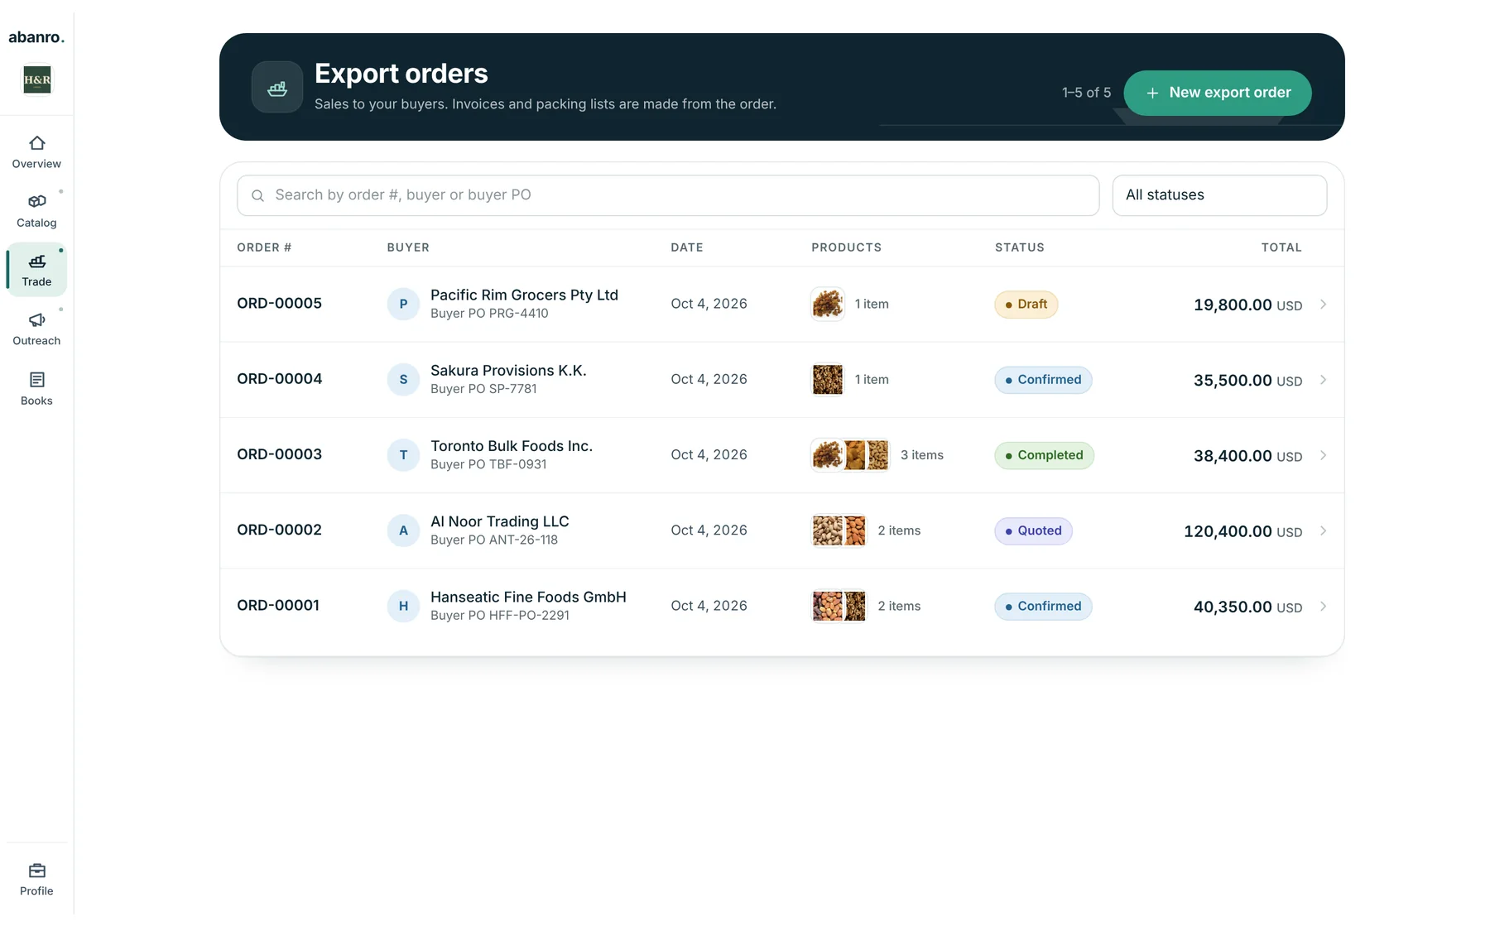Click the Draft status badge
Screen dimensions: 1490x931
coord(1026,305)
